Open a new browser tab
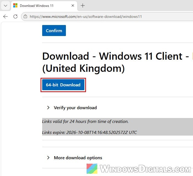 pos(83,5)
